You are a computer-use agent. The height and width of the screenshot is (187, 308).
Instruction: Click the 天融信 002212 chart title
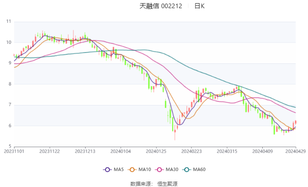(161, 6)
